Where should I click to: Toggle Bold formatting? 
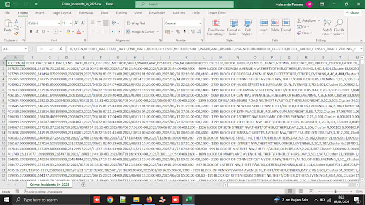click(x=31, y=32)
